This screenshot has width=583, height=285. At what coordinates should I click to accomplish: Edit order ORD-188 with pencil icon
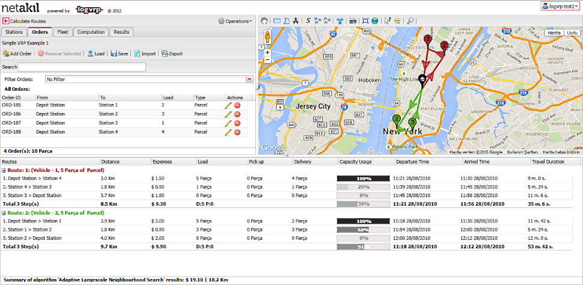(228, 132)
